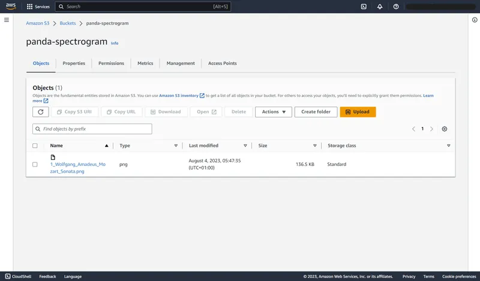
Task: Open the info panel icon at right
Action: tap(475, 20)
